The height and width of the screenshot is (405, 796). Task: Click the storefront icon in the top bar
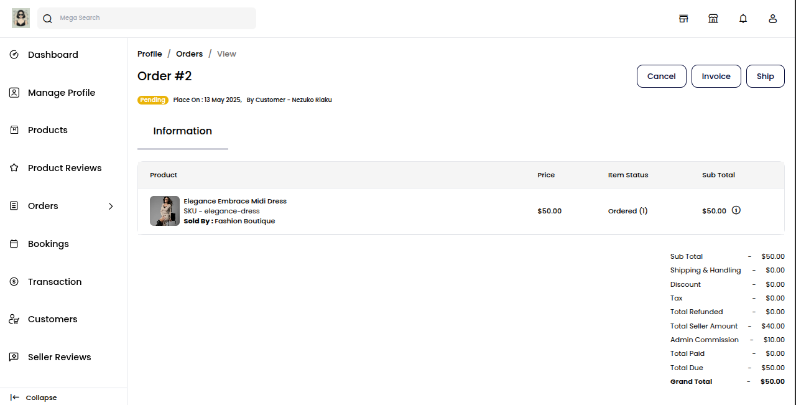(x=683, y=18)
